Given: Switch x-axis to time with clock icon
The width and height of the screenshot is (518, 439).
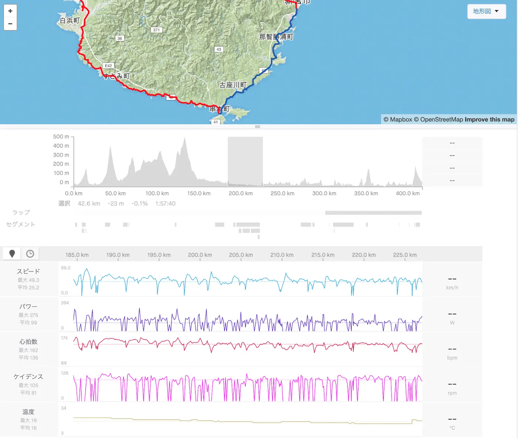Looking at the screenshot, I should (x=30, y=254).
